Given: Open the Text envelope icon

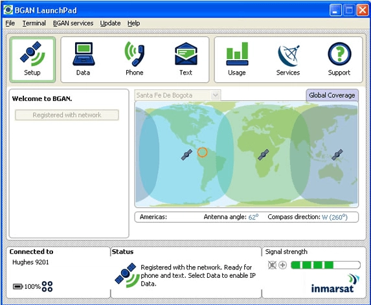Looking at the screenshot, I should coord(186,54).
